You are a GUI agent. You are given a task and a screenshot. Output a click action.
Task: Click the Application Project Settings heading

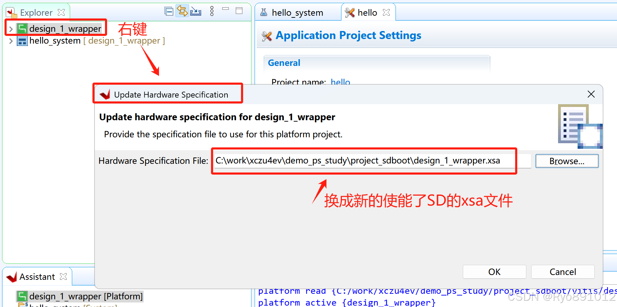coord(348,35)
